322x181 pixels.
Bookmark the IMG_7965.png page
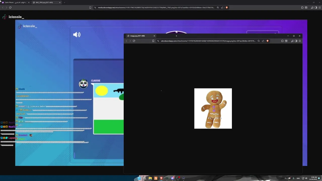(90, 8)
